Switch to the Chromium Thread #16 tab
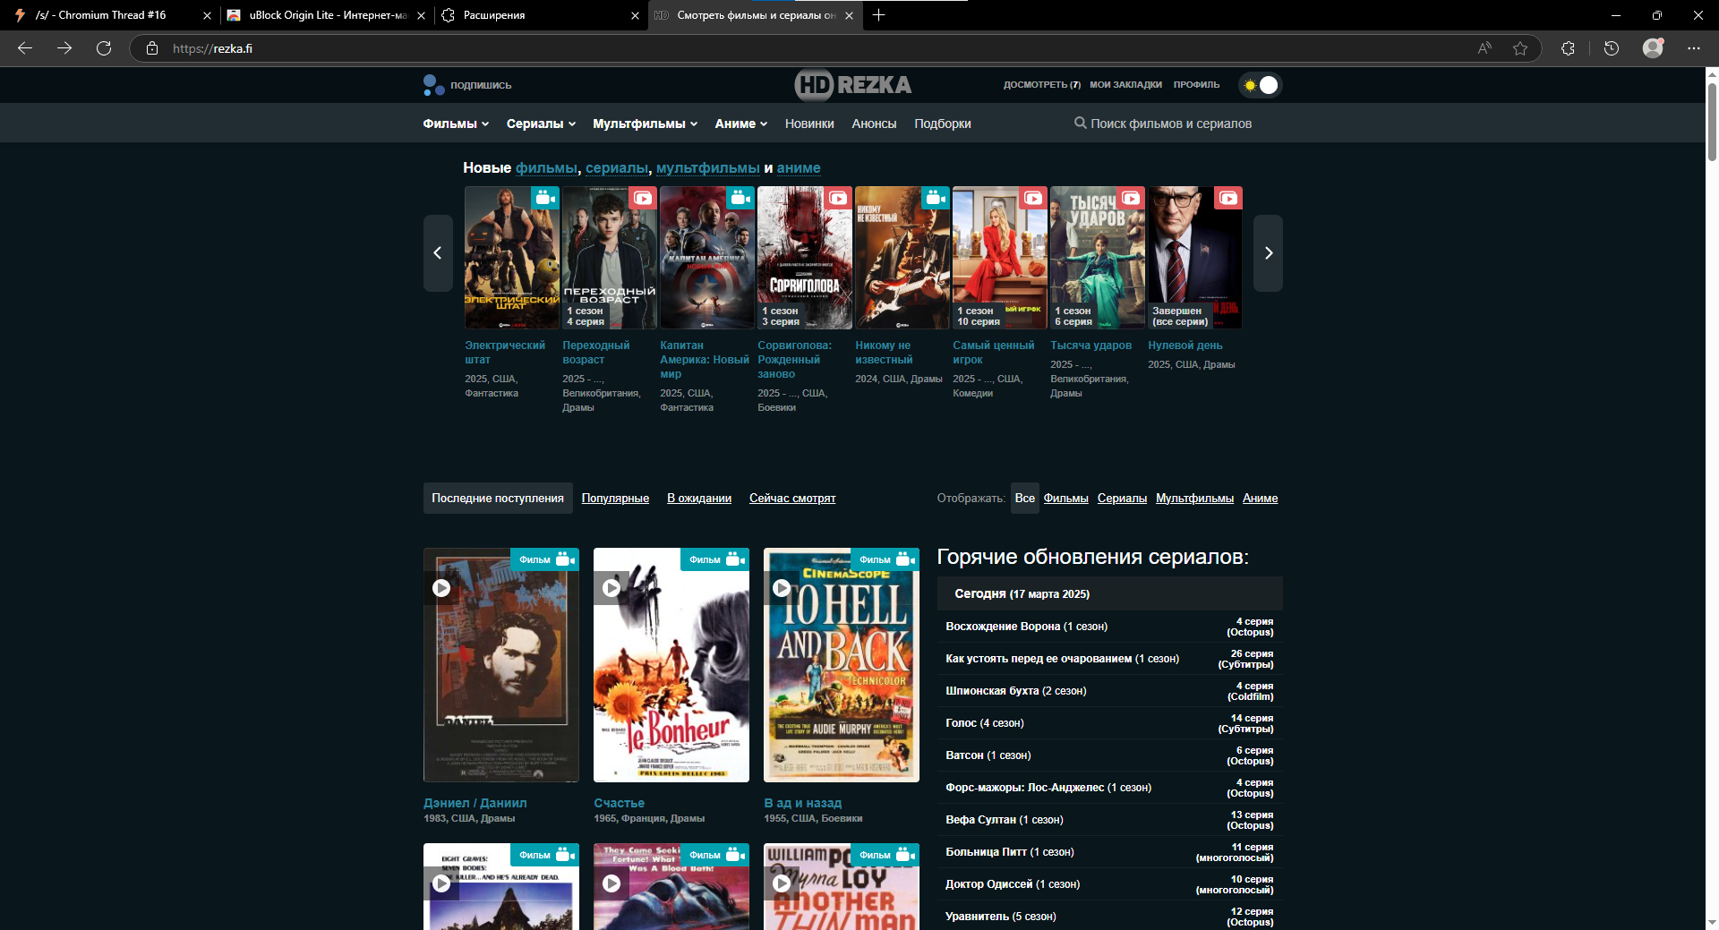 (x=112, y=15)
